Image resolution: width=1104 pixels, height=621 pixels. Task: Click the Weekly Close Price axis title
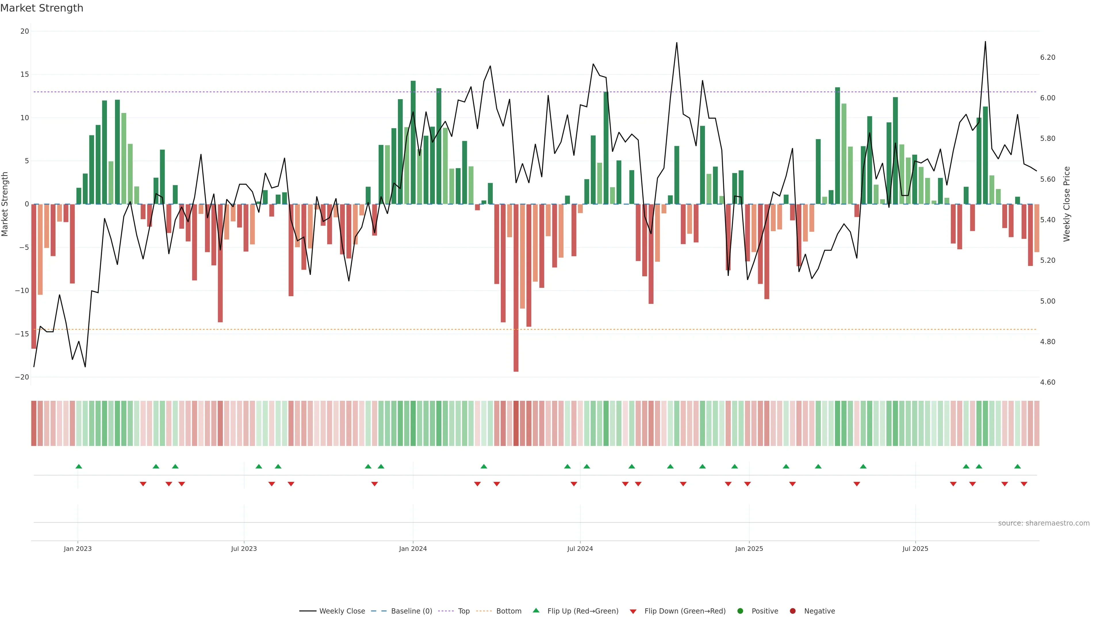[1067, 204]
